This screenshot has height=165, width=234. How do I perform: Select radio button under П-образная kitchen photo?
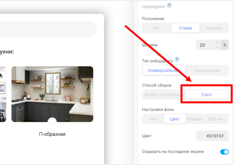[x=52, y=122]
